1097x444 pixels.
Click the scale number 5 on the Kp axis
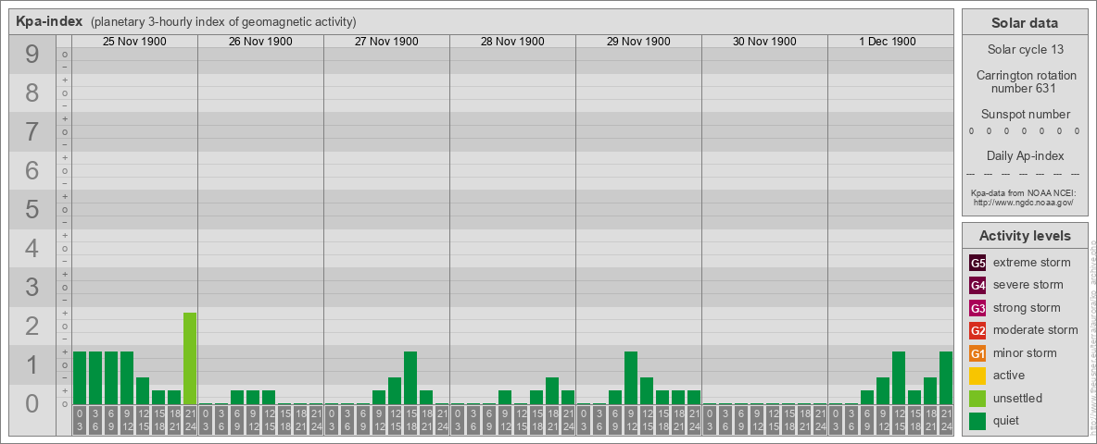(32, 209)
